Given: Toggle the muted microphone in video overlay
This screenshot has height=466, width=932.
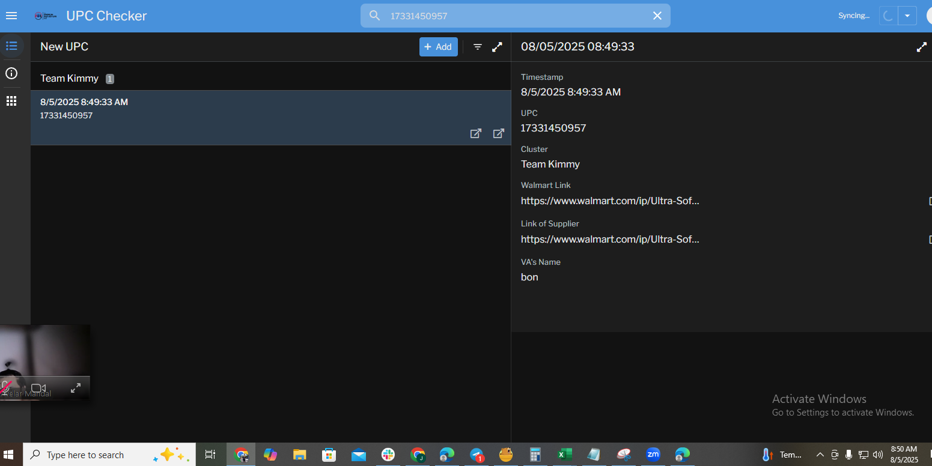Looking at the screenshot, I should 6,387.
